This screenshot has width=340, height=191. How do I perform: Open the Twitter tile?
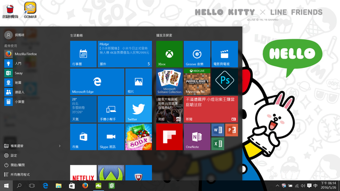(139, 109)
